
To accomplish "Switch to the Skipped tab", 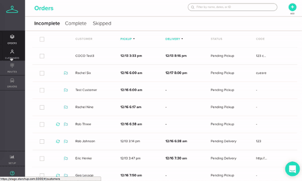I will pos(102,24).
